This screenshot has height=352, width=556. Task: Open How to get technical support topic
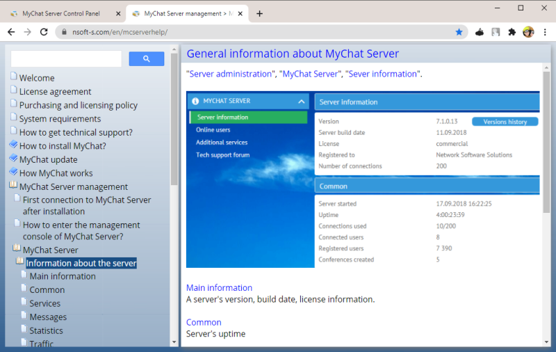[76, 132]
